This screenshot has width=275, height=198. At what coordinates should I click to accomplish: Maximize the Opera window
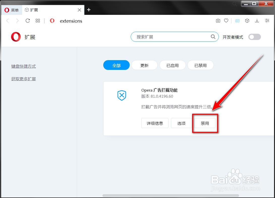[x=254, y=4]
